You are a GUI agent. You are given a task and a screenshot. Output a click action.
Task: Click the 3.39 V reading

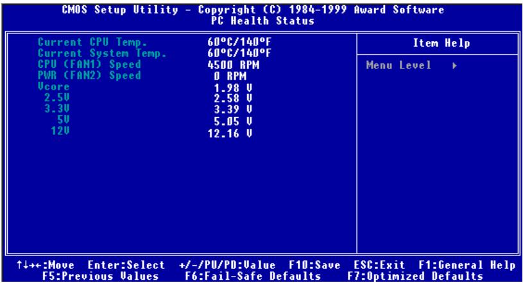233,109
